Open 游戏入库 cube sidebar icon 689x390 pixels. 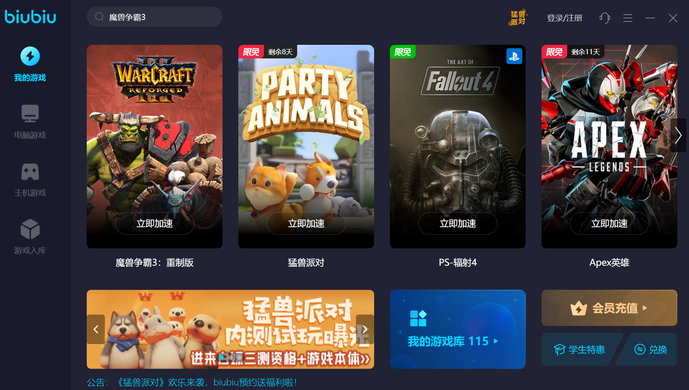tap(30, 229)
